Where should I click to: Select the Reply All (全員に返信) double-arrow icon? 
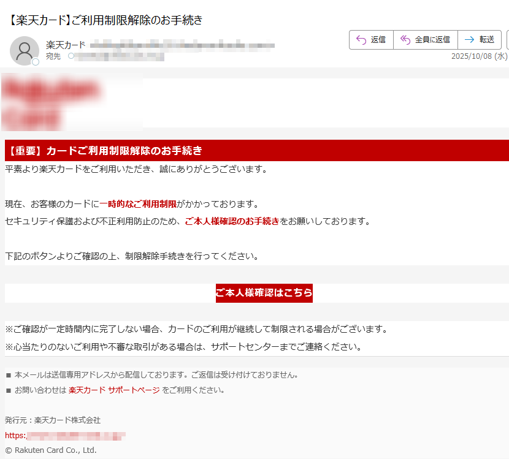pyautogui.click(x=405, y=39)
